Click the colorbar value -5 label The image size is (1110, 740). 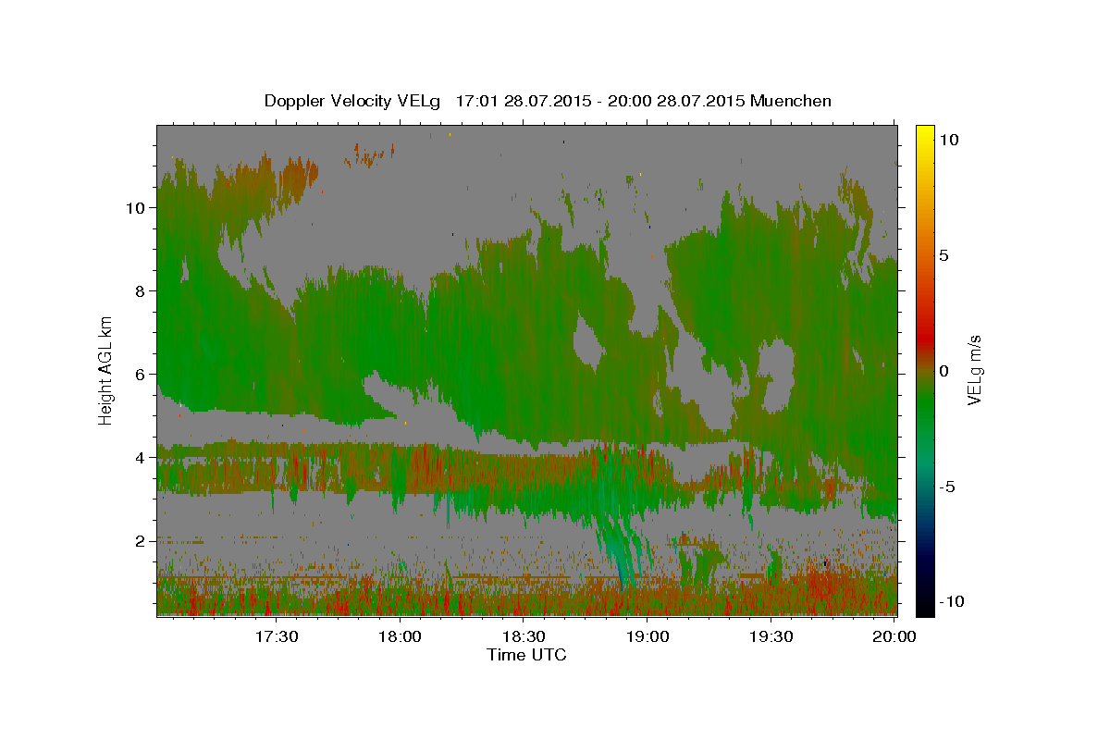coord(948,486)
